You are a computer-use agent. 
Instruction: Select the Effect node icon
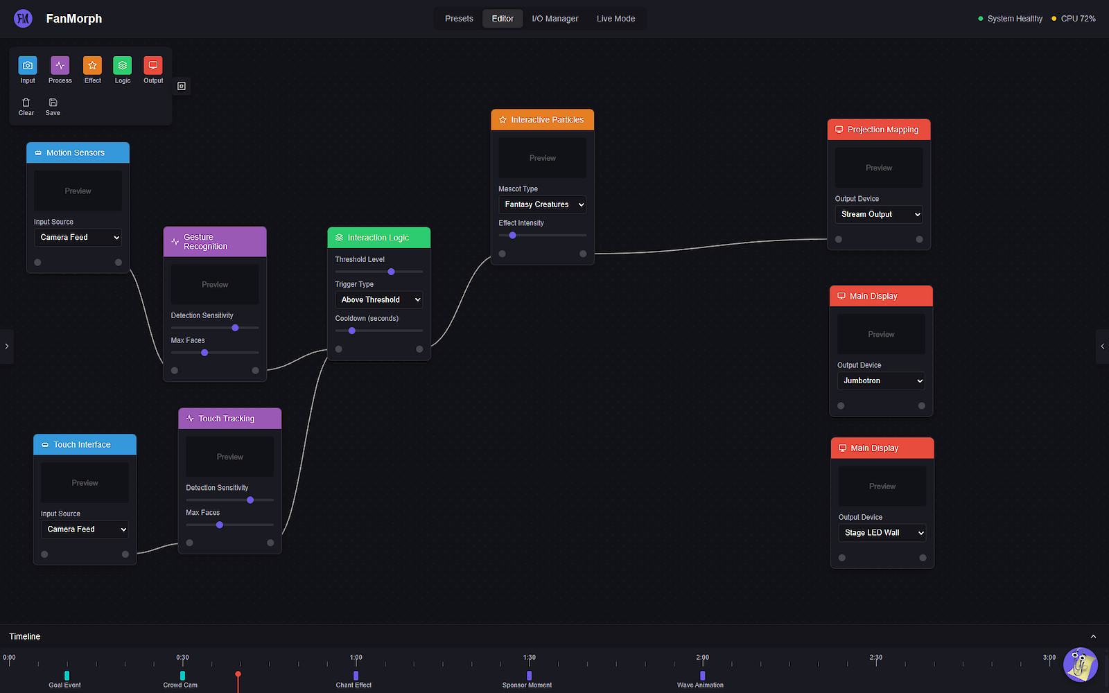(x=92, y=66)
